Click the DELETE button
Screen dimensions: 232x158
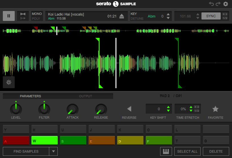click(216, 151)
